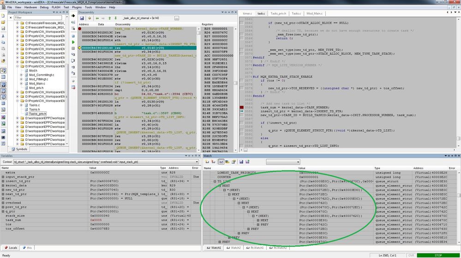Expand first C:\Freescale folder in workspace

point(18,23)
